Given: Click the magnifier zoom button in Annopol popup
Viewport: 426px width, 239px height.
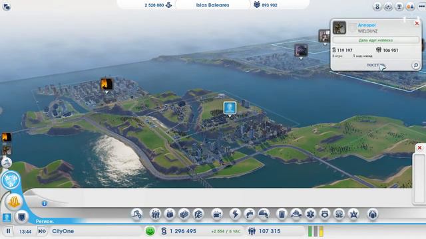Looking at the screenshot, I should coord(415,65).
